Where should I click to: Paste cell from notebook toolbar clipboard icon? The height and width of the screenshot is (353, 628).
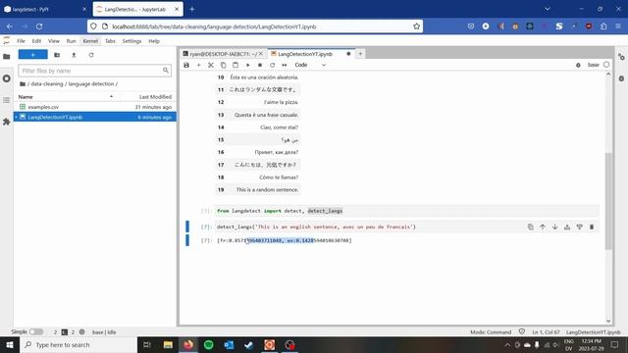235,65
